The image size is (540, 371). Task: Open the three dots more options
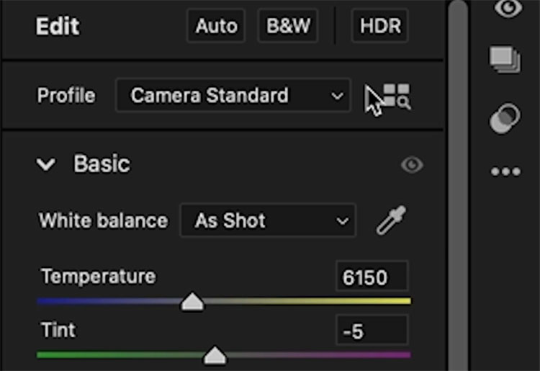[x=505, y=171]
